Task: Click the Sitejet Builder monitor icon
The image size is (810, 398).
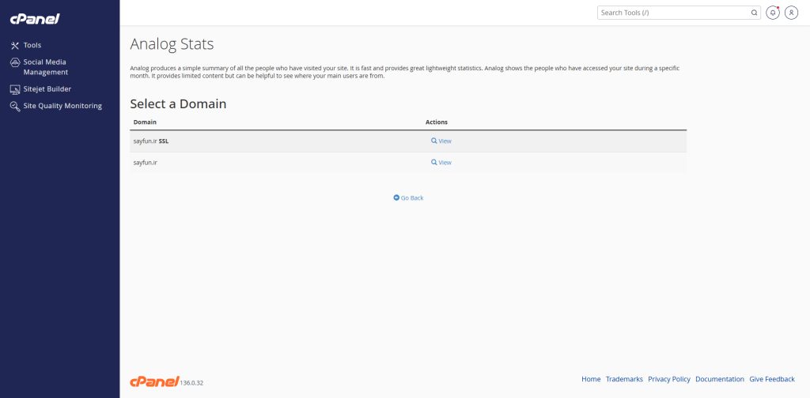Action: [x=15, y=89]
